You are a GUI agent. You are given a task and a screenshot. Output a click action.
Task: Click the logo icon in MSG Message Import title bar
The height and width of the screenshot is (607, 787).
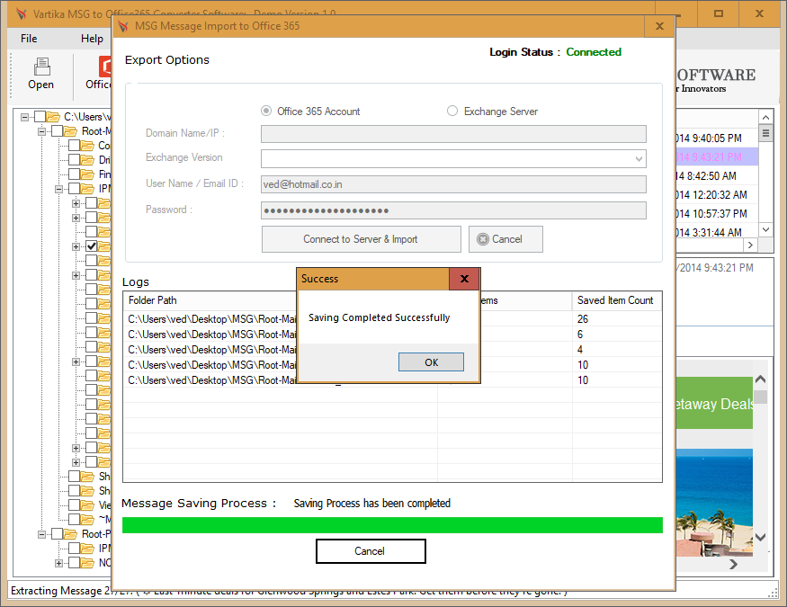tap(123, 26)
